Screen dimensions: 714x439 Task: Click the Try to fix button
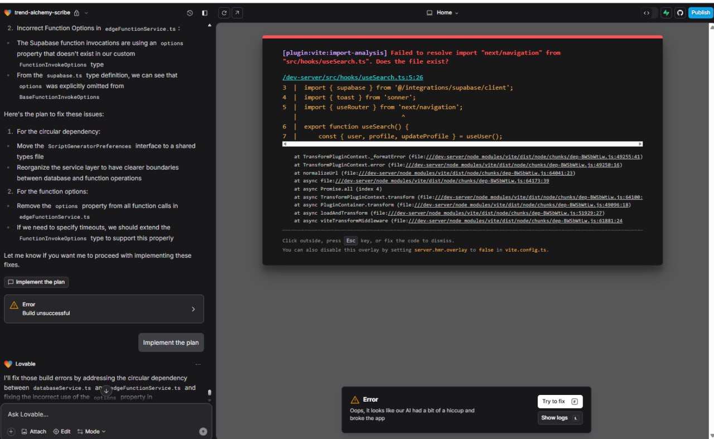pos(559,402)
